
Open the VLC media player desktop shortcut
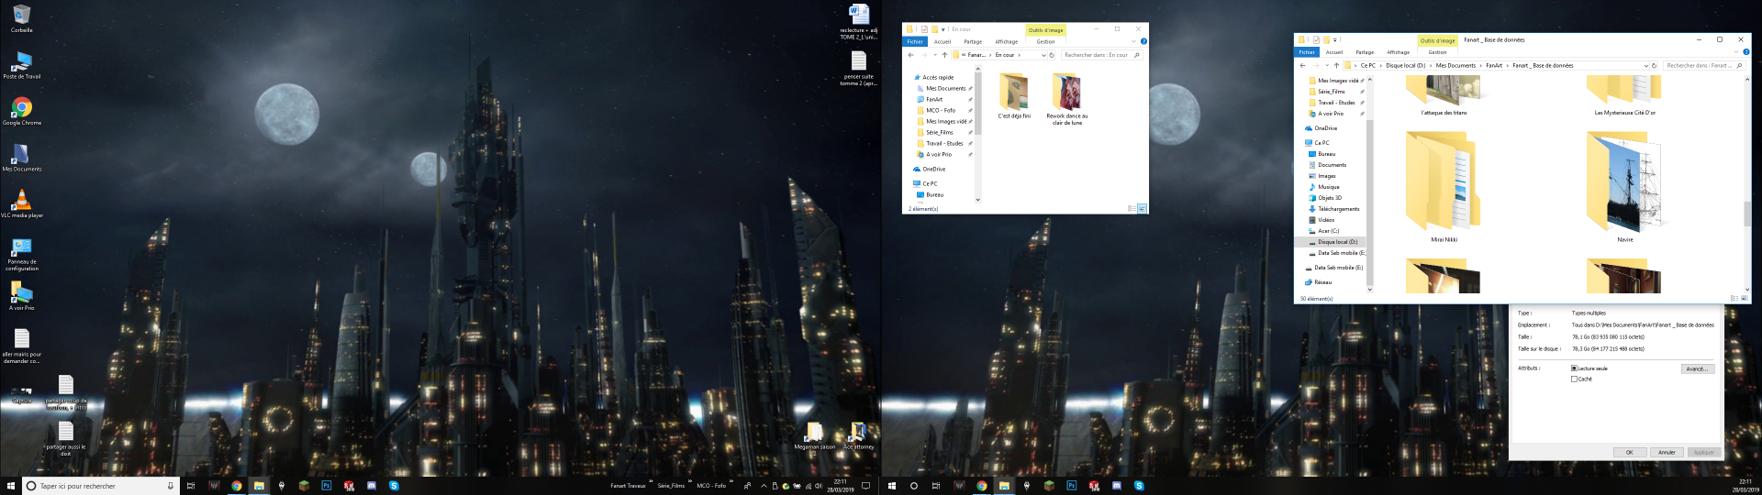pyautogui.click(x=22, y=201)
